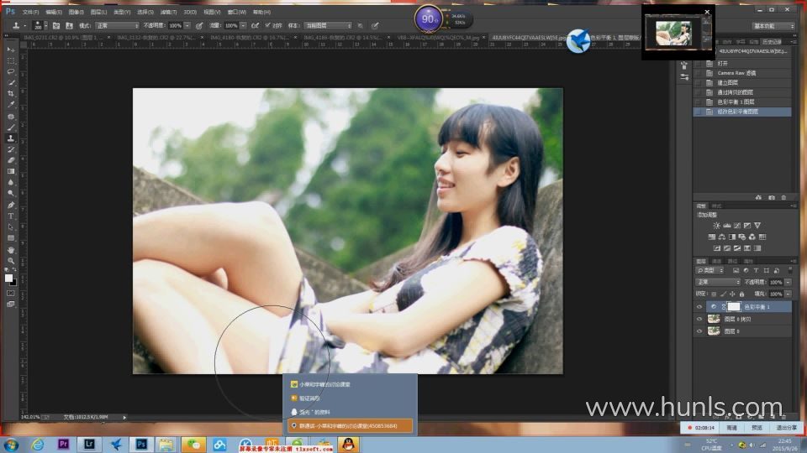
Task: Select the Camera Raw 滤镜 history state
Action: pos(742,74)
